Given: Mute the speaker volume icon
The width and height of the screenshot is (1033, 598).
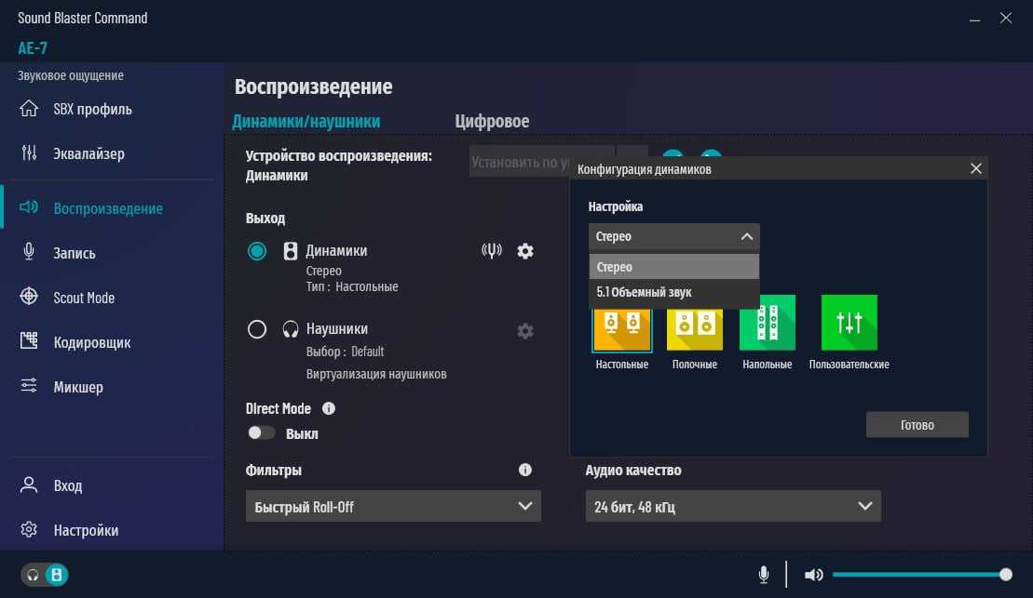Looking at the screenshot, I should click(813, 575).
